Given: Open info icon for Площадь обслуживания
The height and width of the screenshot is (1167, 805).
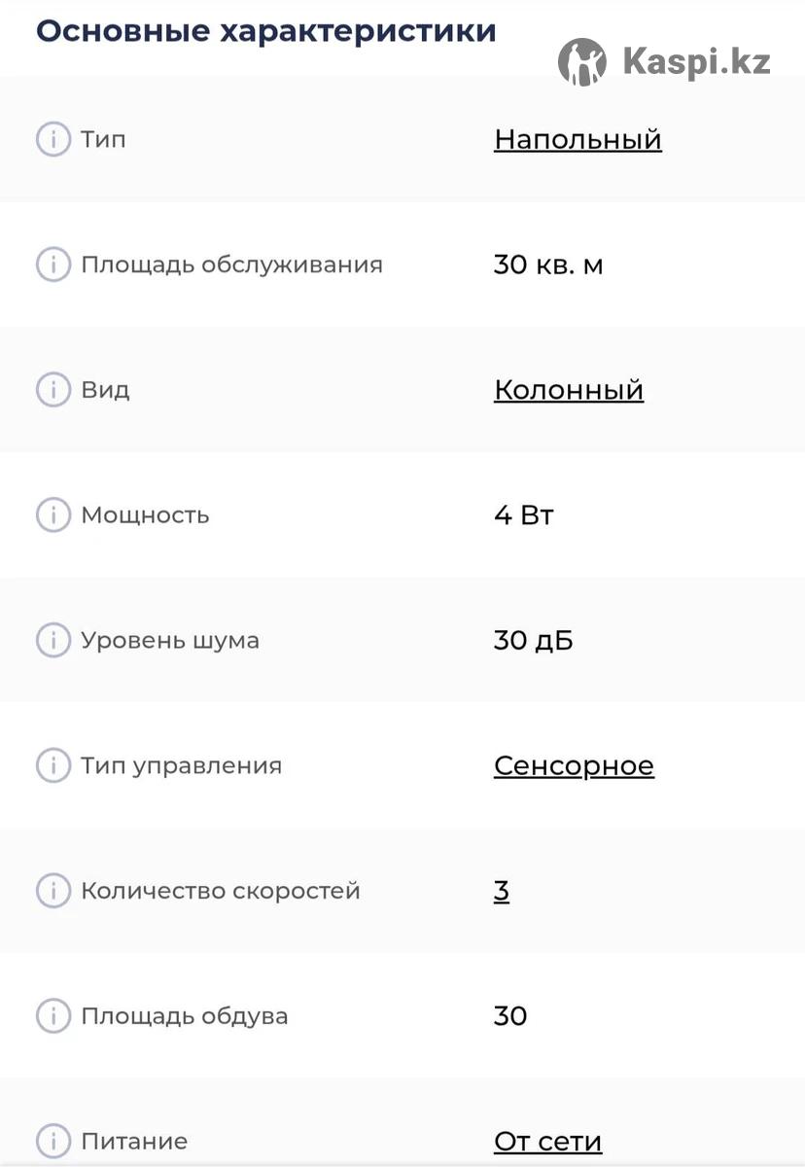Looking at the screenshot, I should (x=53, y=265).
